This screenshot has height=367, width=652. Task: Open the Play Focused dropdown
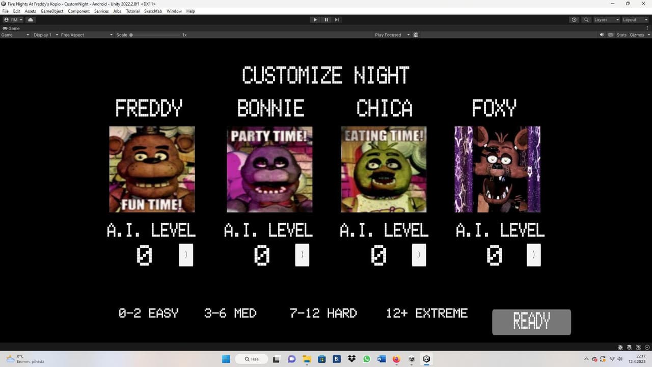[392, 35]
